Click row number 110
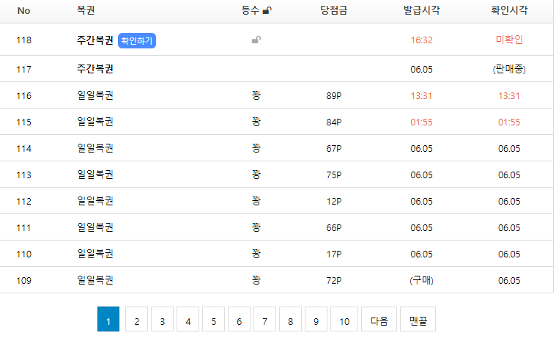Screen dimensions: 556x341 point(23,254)
